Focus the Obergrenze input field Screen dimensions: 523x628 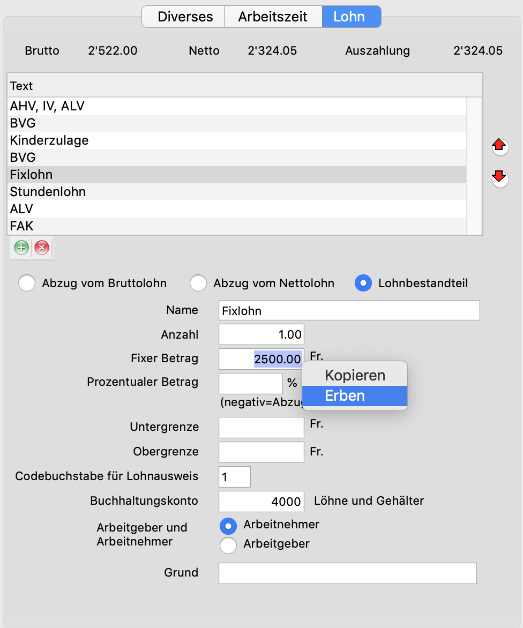tap(261, 452)
